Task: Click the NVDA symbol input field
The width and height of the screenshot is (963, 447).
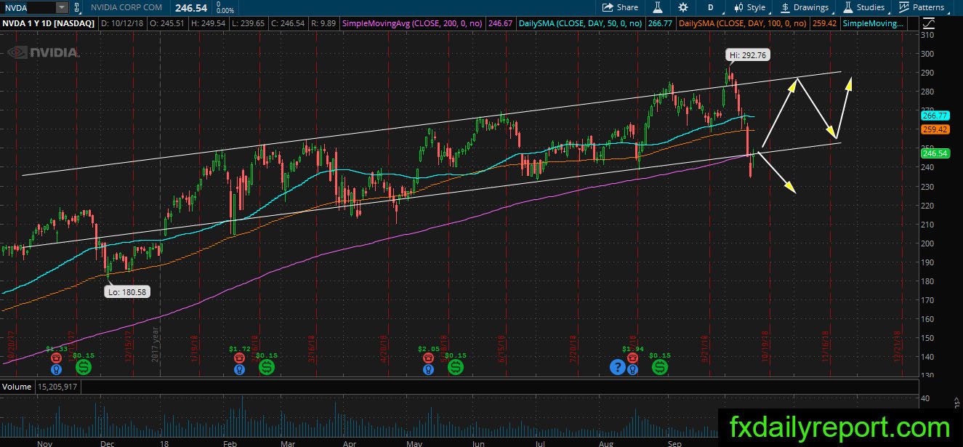Action: [x=28, y=7]
